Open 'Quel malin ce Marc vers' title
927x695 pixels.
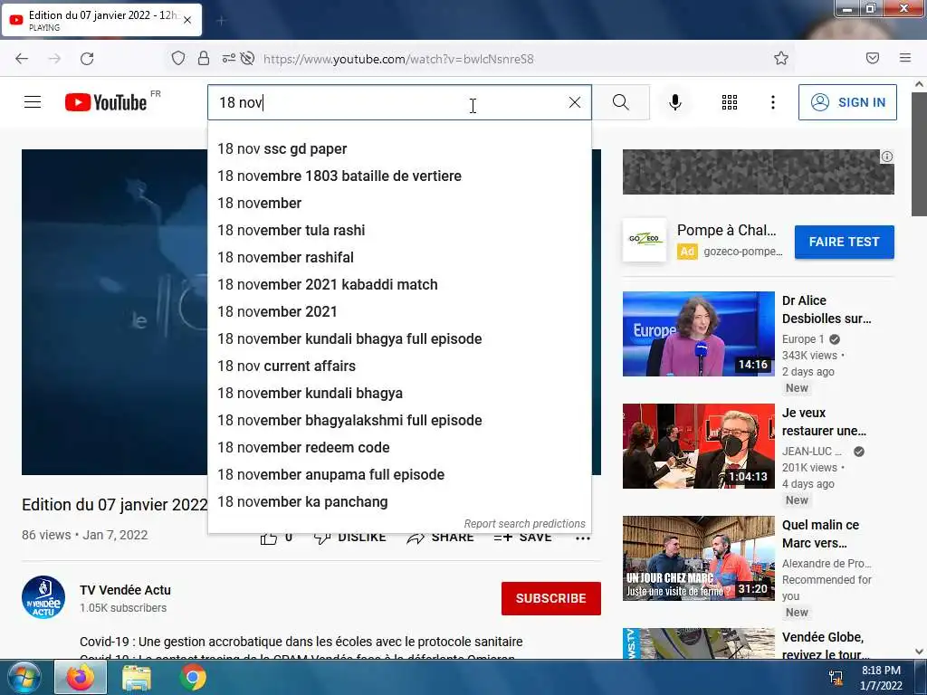pos(820,534)
